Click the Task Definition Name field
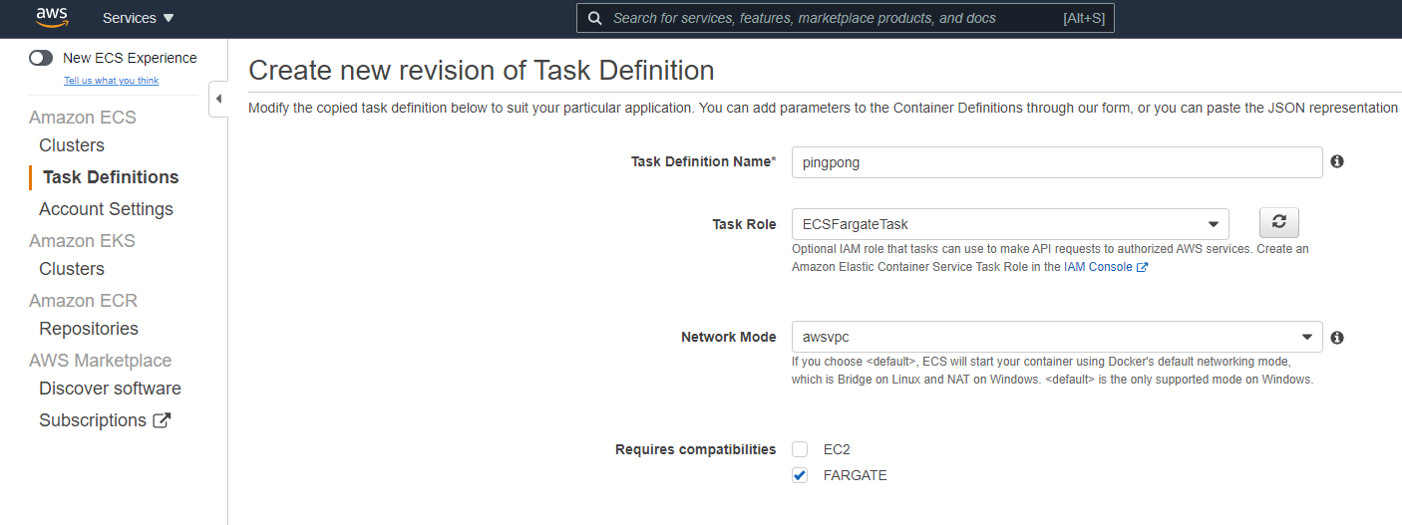 pyautogui.click(x=1057, y=162)
